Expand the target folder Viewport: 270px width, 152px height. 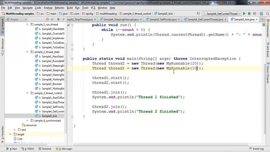10,134
